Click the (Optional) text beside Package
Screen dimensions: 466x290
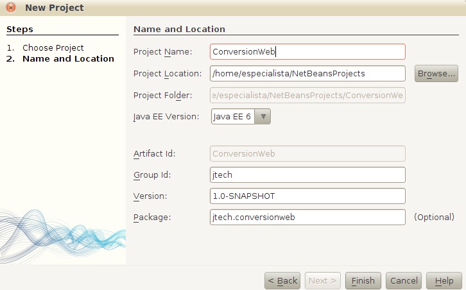[x=434, y=217]
